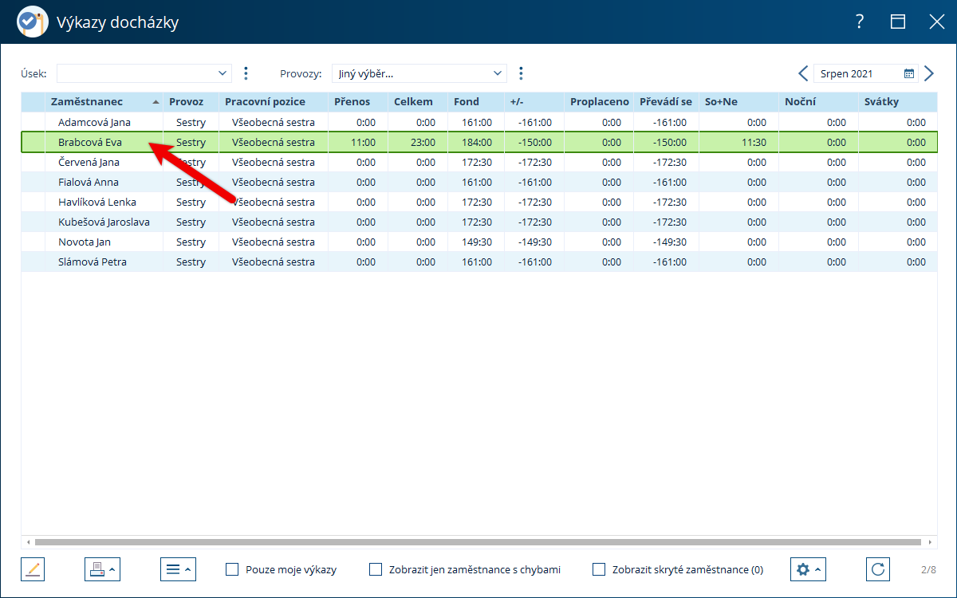
Task: Select the Fialová Anna row
Action: coord(478,183)
